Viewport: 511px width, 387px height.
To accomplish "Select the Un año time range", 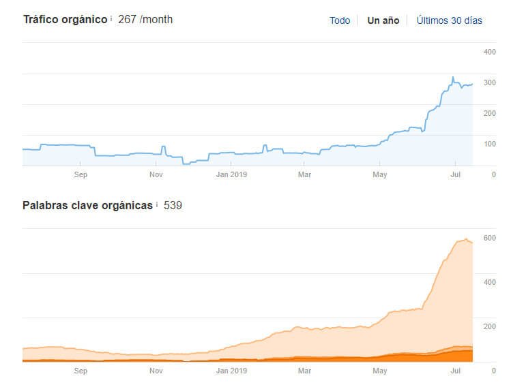I will pyautogui.click(x=383, y=20).
